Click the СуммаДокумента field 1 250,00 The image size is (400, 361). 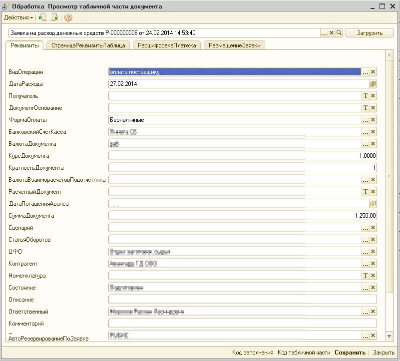(x=243, y=216)
